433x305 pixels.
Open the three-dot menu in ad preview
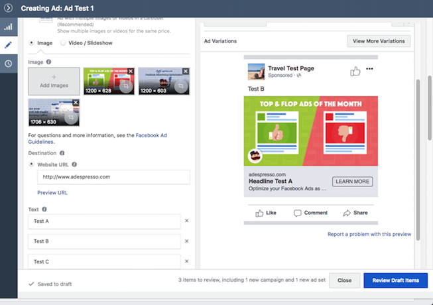[369, 69]
